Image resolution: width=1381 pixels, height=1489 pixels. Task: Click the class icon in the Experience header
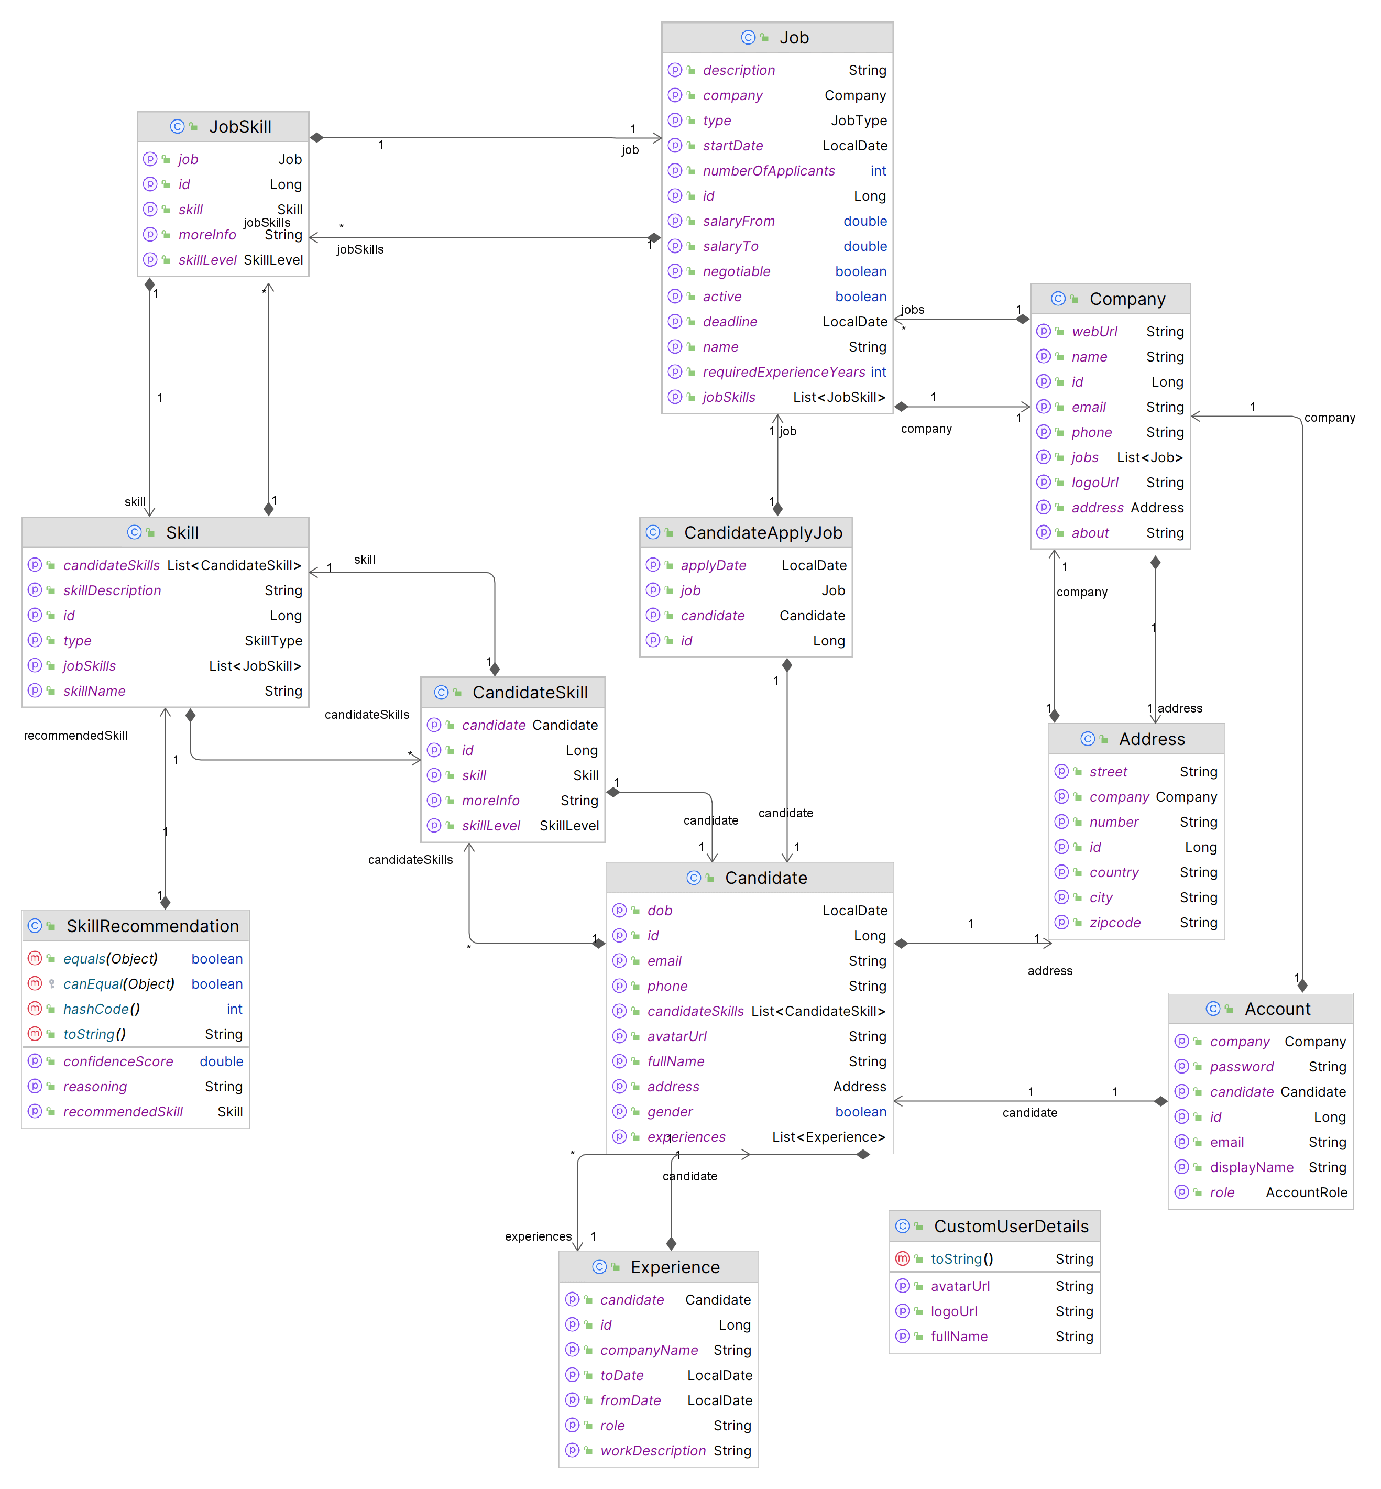click(x=599, y=1267)
